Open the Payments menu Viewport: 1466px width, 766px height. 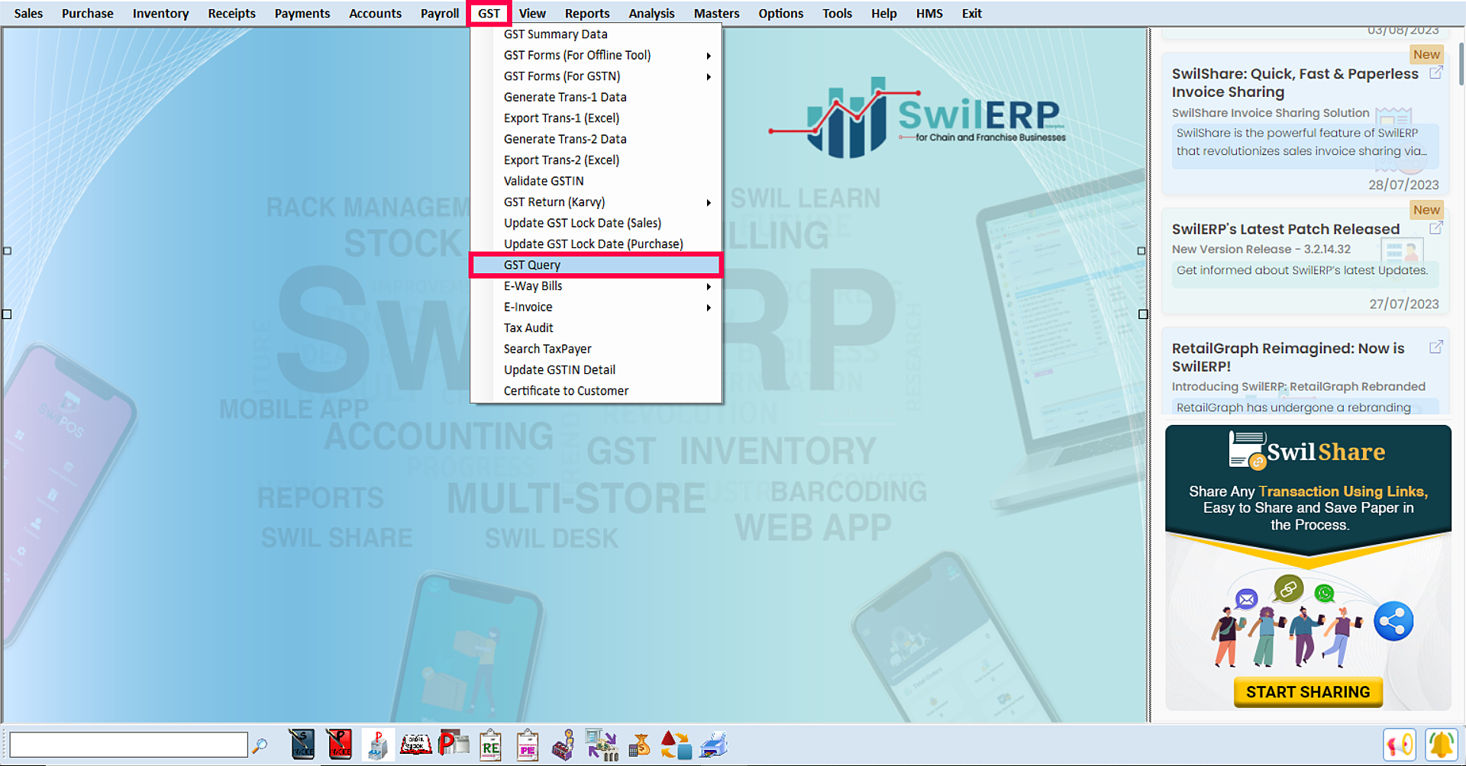pyautogui.click(x=302, y=14)
